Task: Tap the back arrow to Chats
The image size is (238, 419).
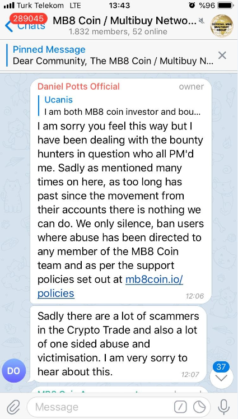Action: point(8,26)
